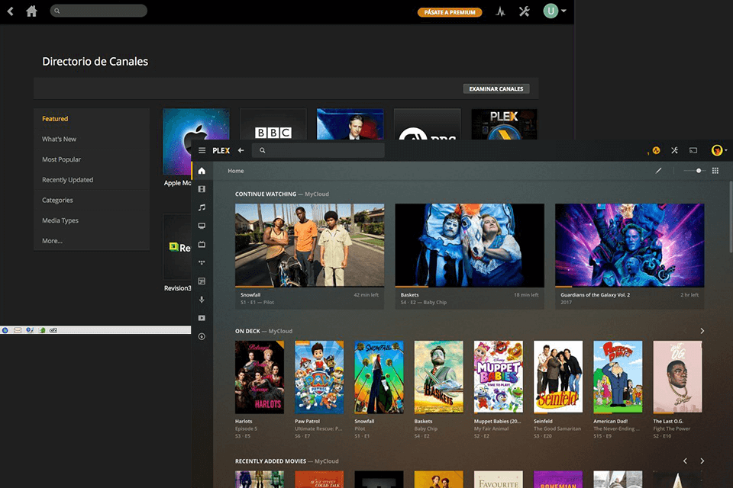Adjust the poster size slider
733x488 pixels.
coord(699,171)
